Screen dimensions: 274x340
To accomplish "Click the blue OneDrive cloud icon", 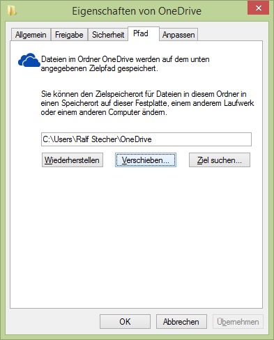I will coord(29,61).
